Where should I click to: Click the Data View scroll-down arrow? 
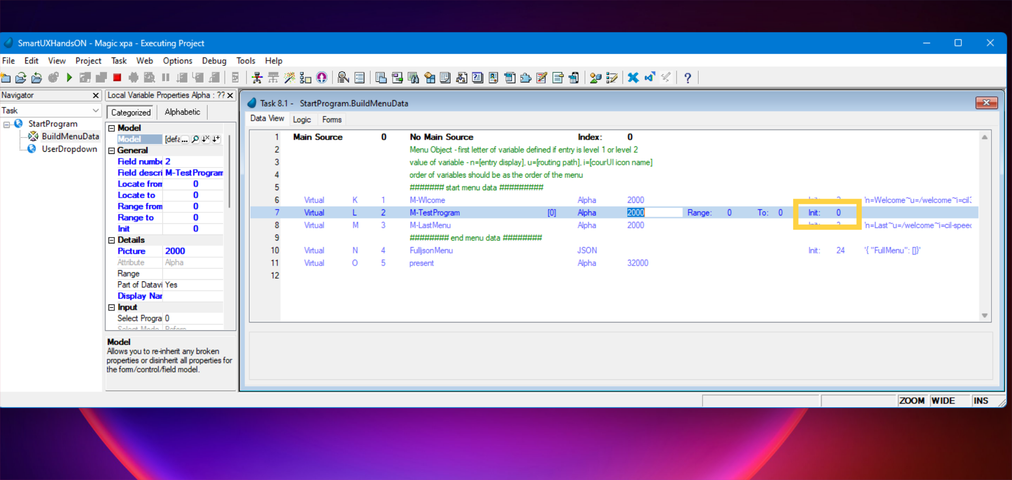985,316
